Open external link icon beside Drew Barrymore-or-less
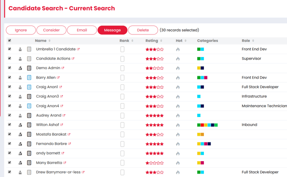This screenshot has width=287, height=177. (83, 172)
